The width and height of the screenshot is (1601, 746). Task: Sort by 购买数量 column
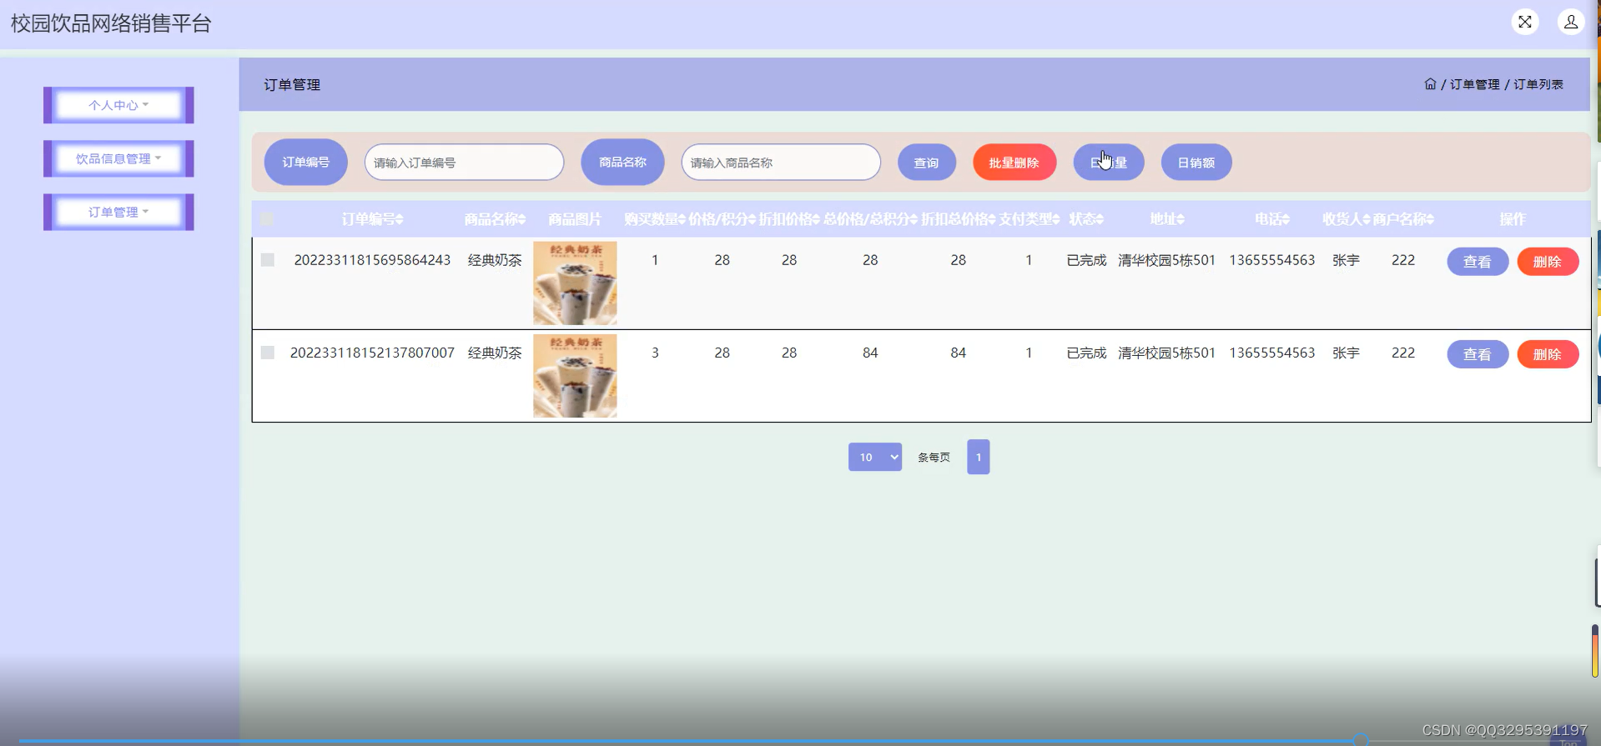tap(655, 219)
